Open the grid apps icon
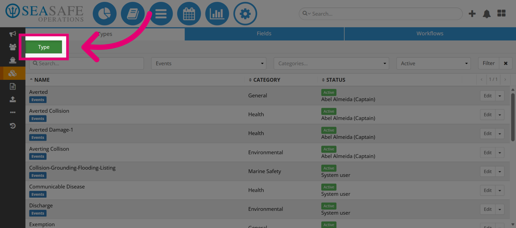The width and height of the screenshot is (516, 228). 501,13
